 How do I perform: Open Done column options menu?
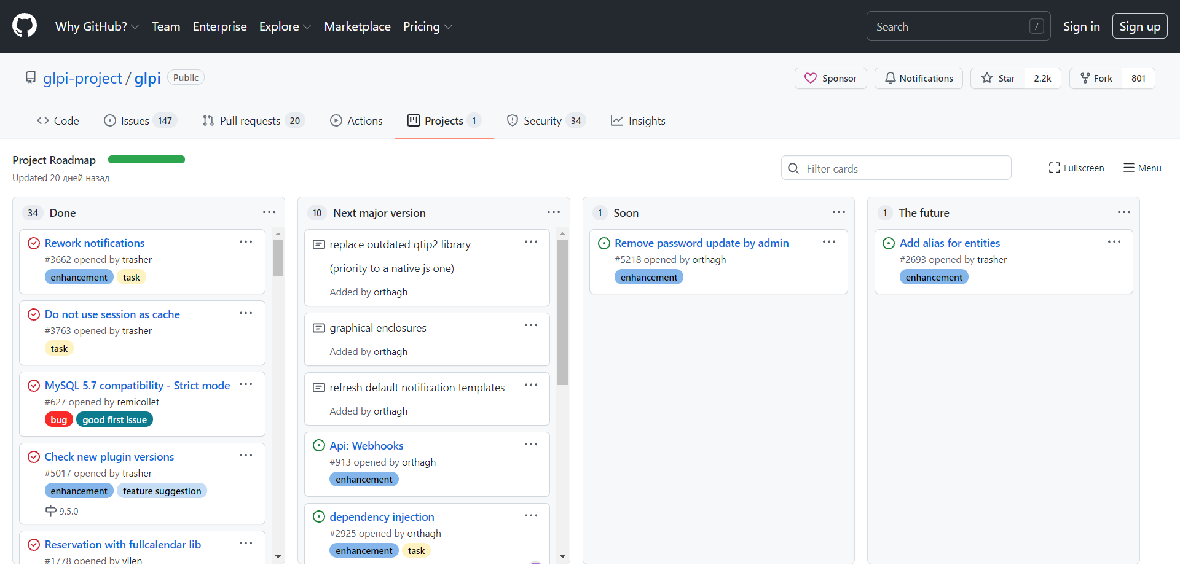[x=269, y=212]
